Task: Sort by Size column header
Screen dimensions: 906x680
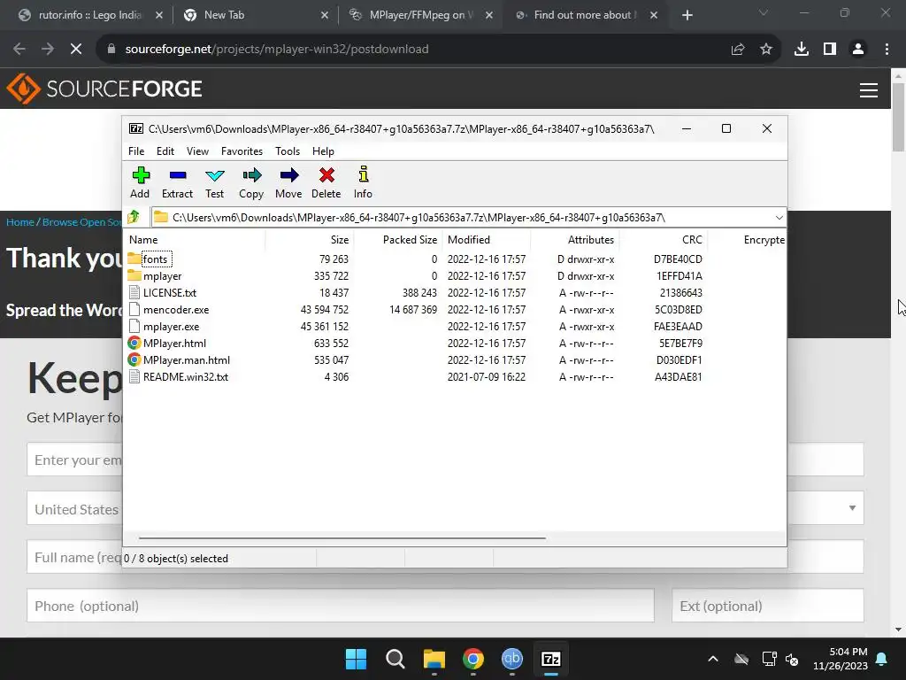Action: click(310, 239)
